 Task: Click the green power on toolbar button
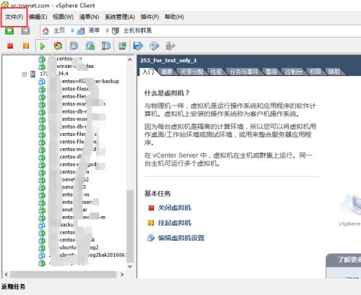[x=43, y=46]
